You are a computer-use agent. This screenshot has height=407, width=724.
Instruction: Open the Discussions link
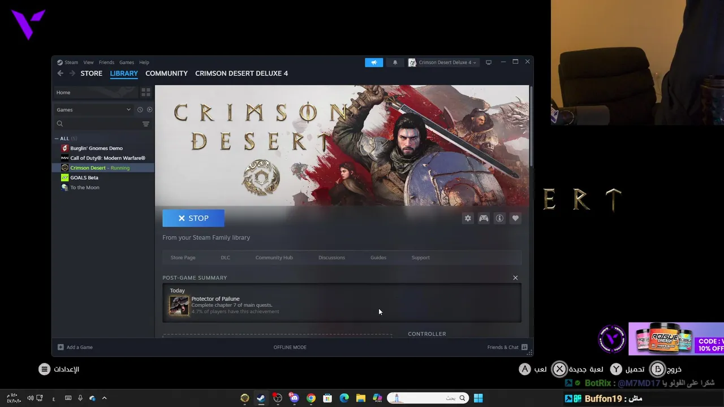point(331,258)
